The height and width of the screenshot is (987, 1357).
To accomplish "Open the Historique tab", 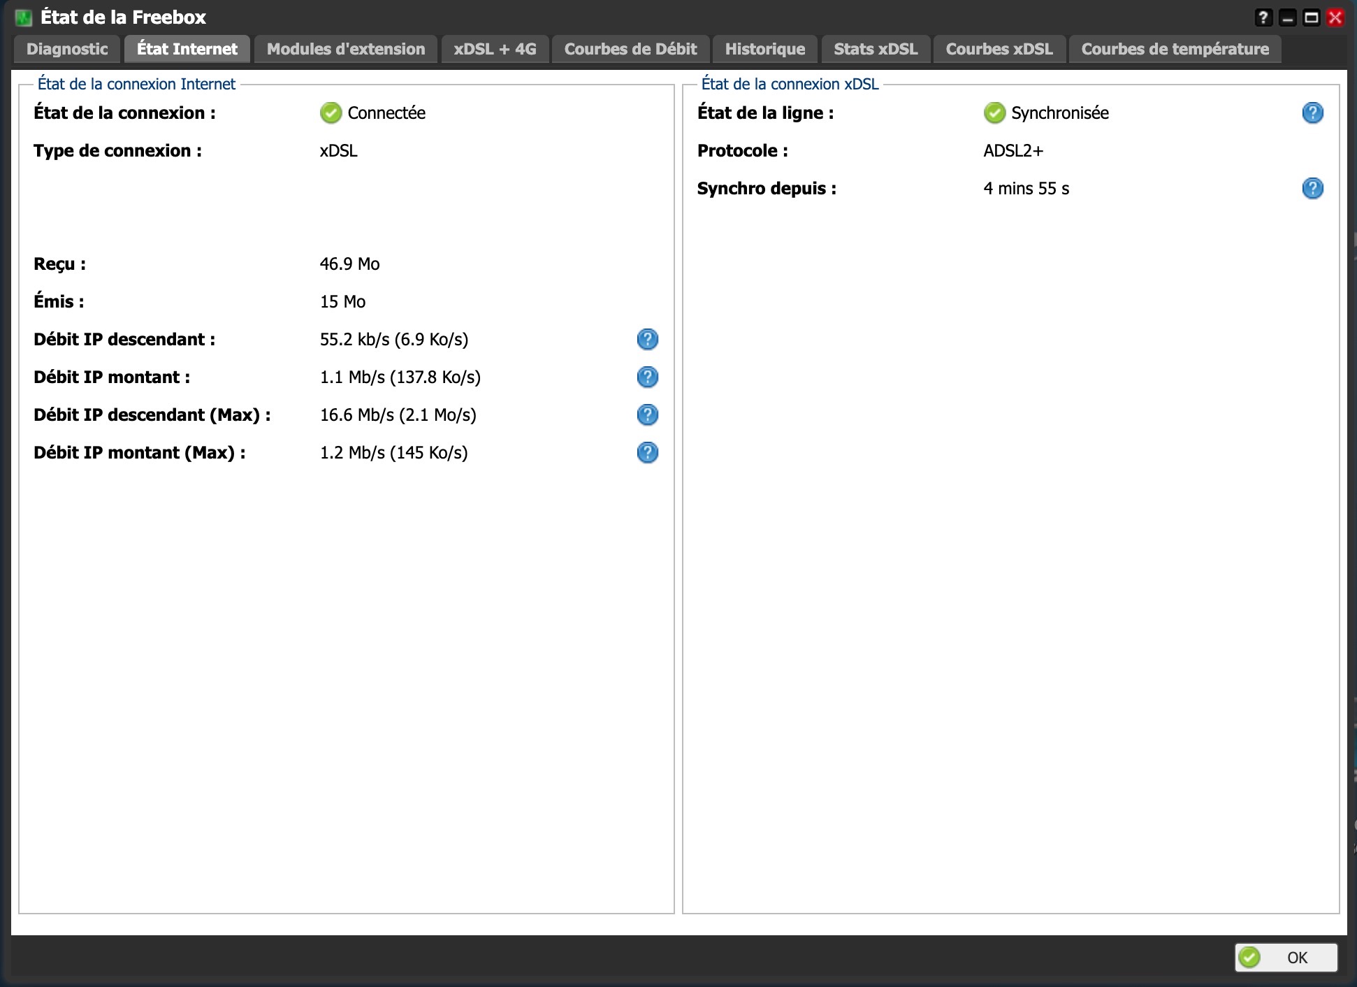I will (x=765, y=49).
